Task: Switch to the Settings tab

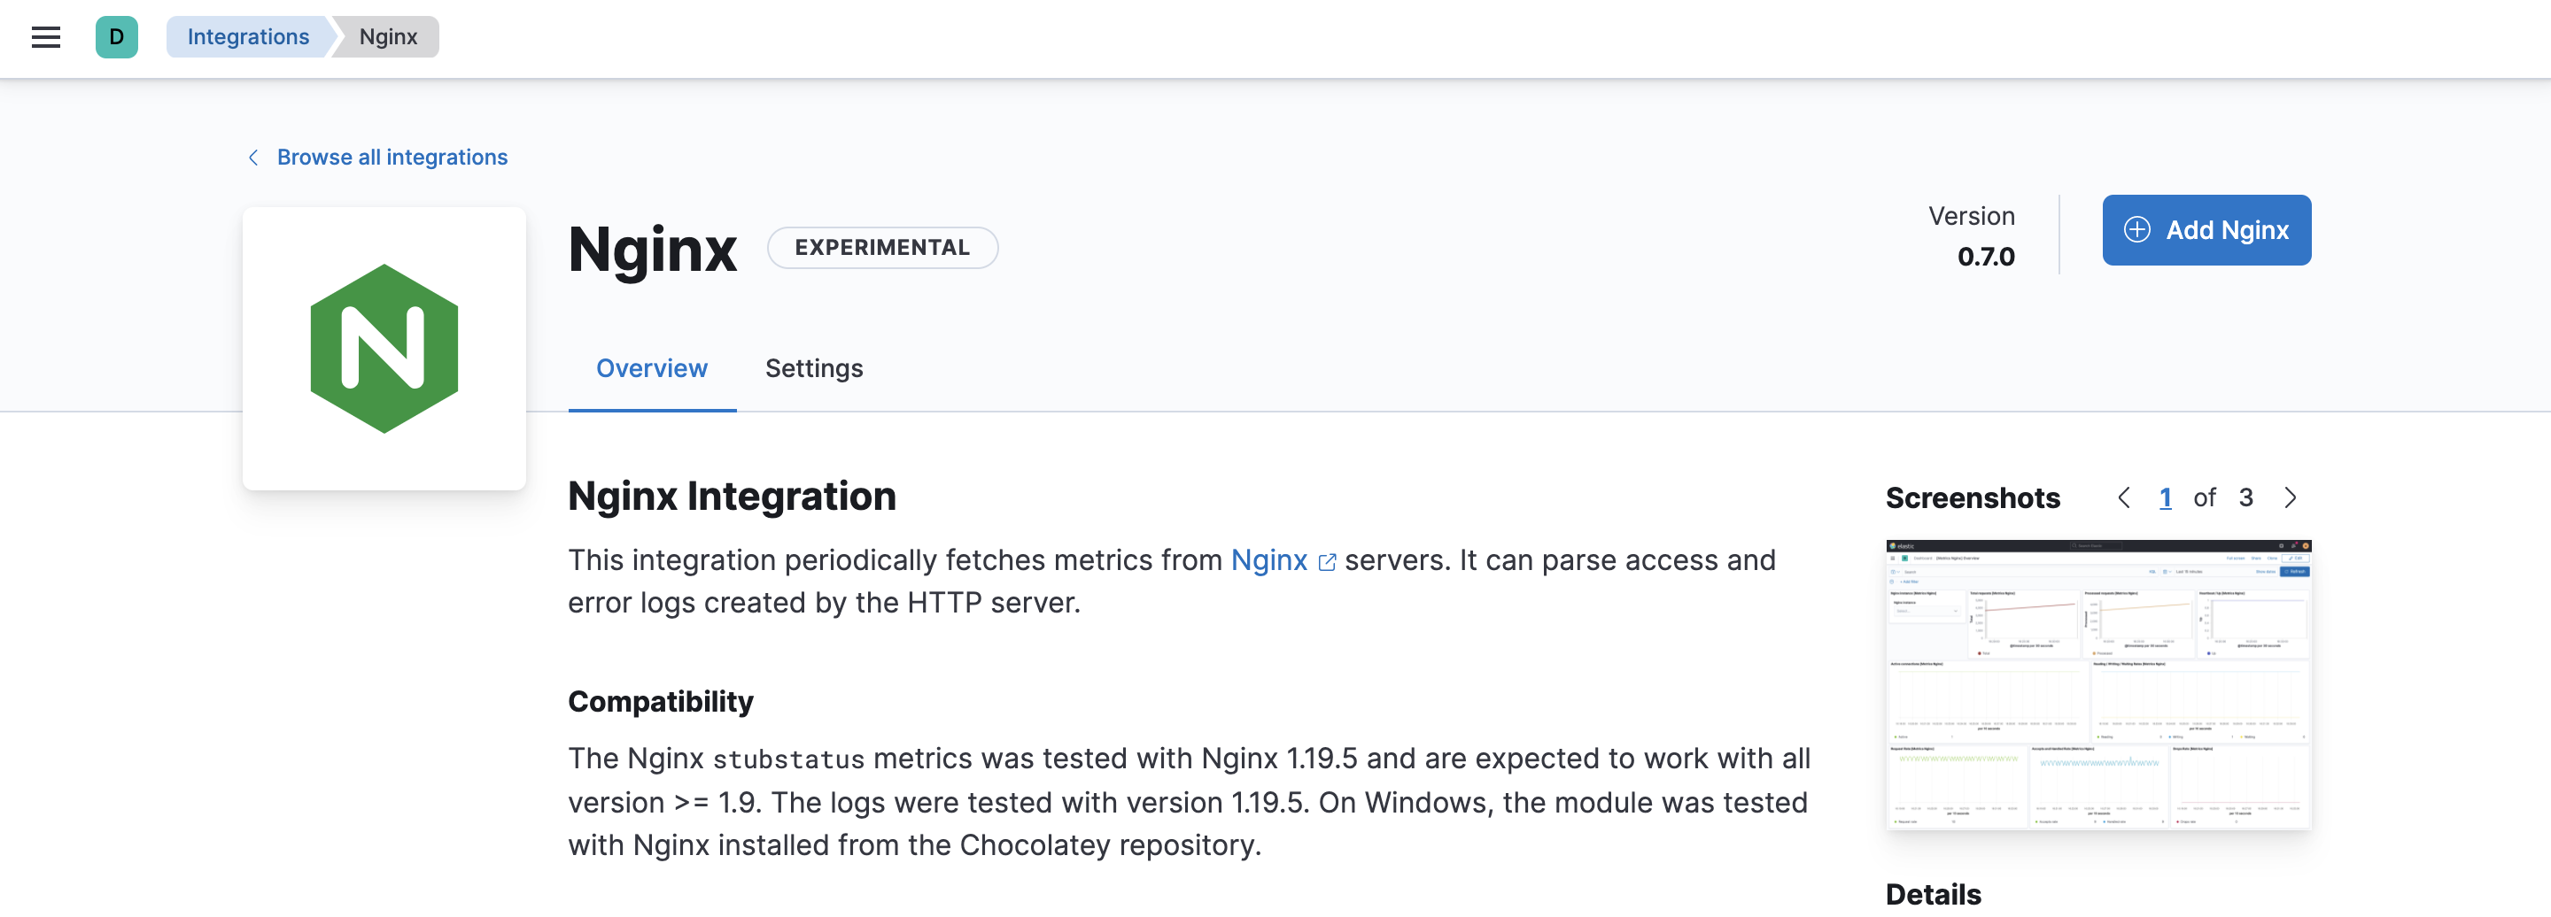Action: point(814,368)
